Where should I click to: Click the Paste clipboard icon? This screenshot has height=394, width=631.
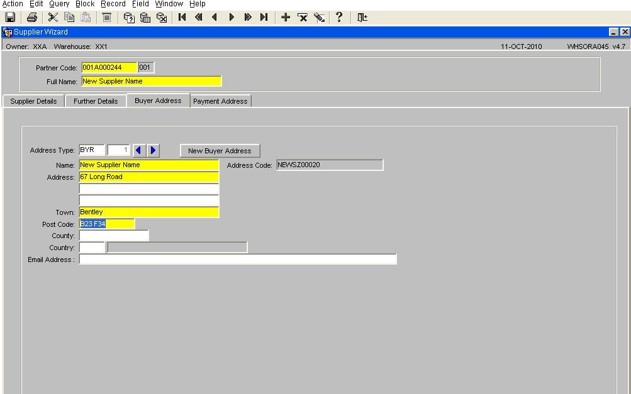(x=86, y=18)
